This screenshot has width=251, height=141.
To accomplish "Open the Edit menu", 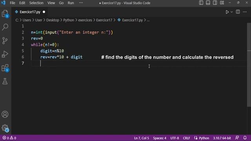I will pos(22,3).
